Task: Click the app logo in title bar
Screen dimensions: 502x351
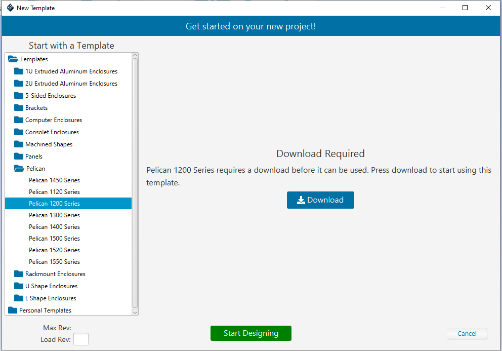Action: click(10, 8)
